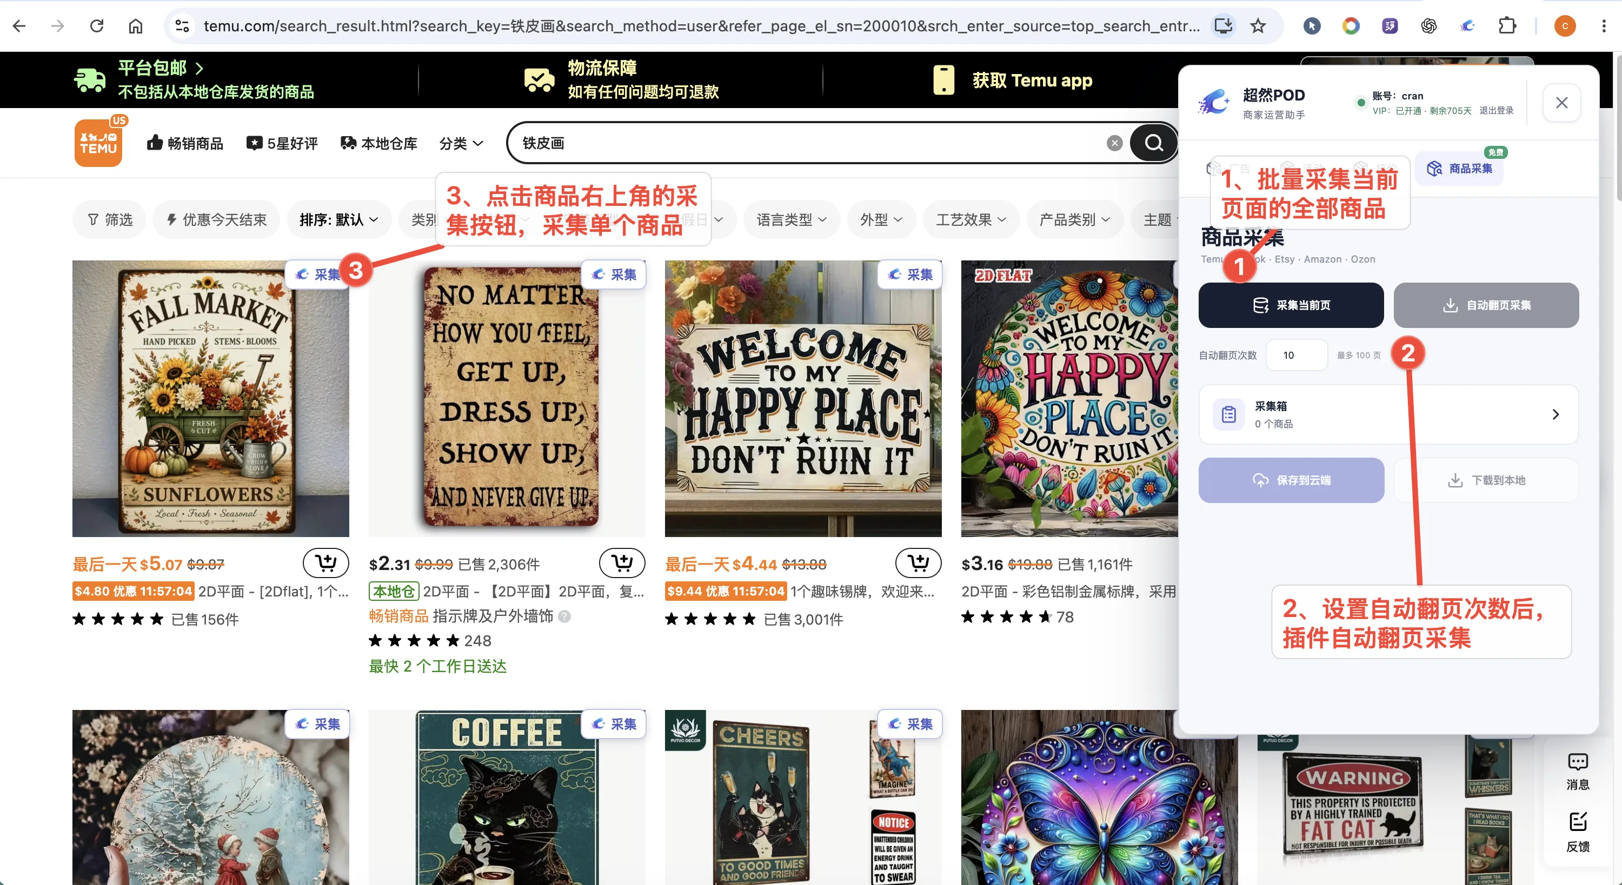Run the search with the magnifier button
The width and height of the screenshot is (1622, 885).
[1154, 144]
